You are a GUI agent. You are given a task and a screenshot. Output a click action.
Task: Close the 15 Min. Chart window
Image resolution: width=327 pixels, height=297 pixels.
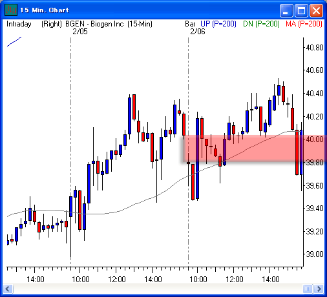pyautogui.click(x=316, y=10)
